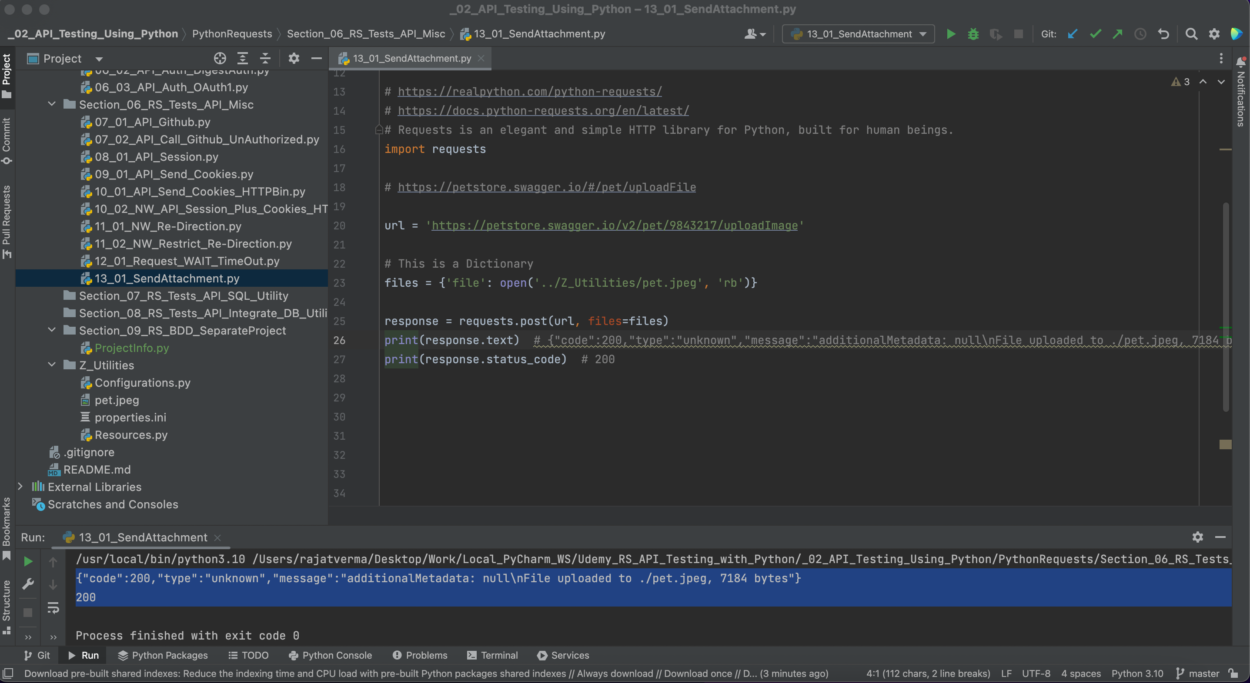Image resolution: width=1250 pixels, height=683 pixels.
Task: Click PythonRequests in the breadcrumb
Action: point(232,34)
